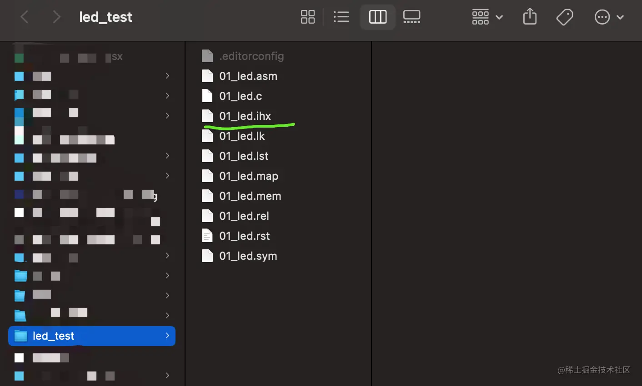Image resolution: width=642 pixels, height=386 pixels.
Task: Switch to list view
Action: coord(341,17)
